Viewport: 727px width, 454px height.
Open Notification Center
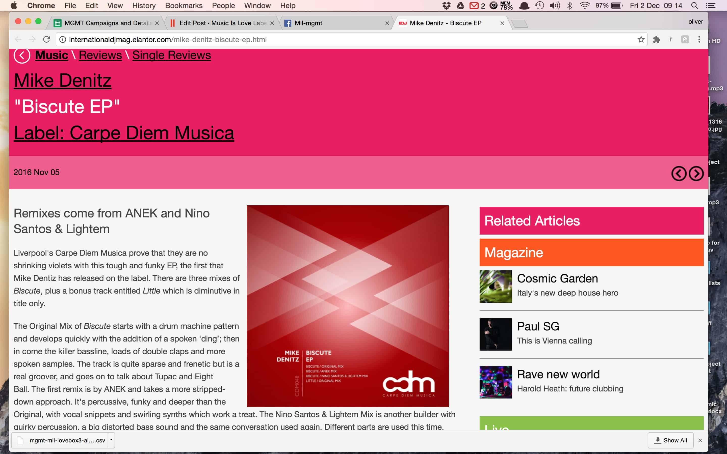[x=711, y=5]
